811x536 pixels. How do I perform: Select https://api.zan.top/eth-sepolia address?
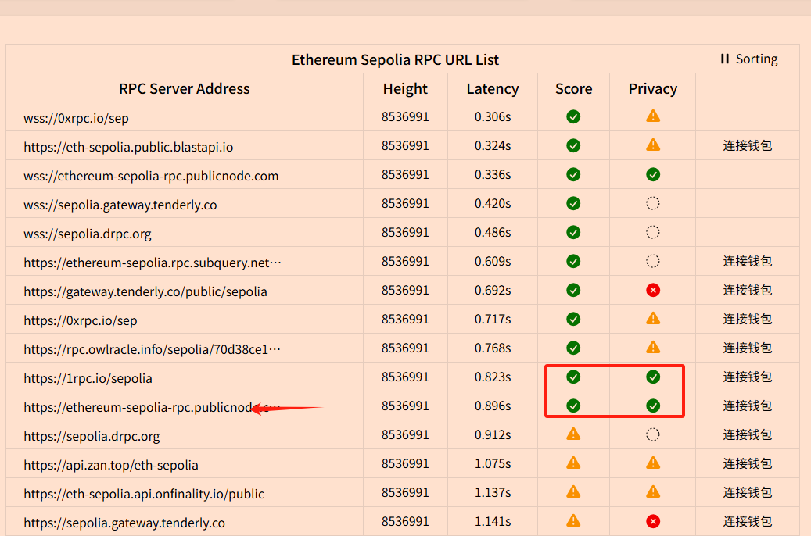[x=111, y=465]
